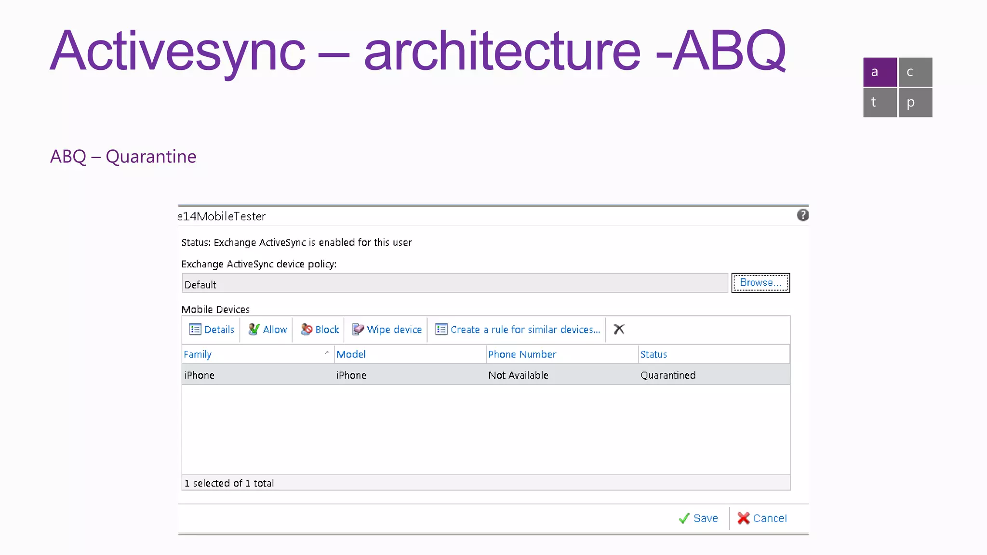Image resolution: width=987 pixels, height=555 pixels.
Task: Click the Default policy field
Action: pyautogui.click(x=455, y=283)
